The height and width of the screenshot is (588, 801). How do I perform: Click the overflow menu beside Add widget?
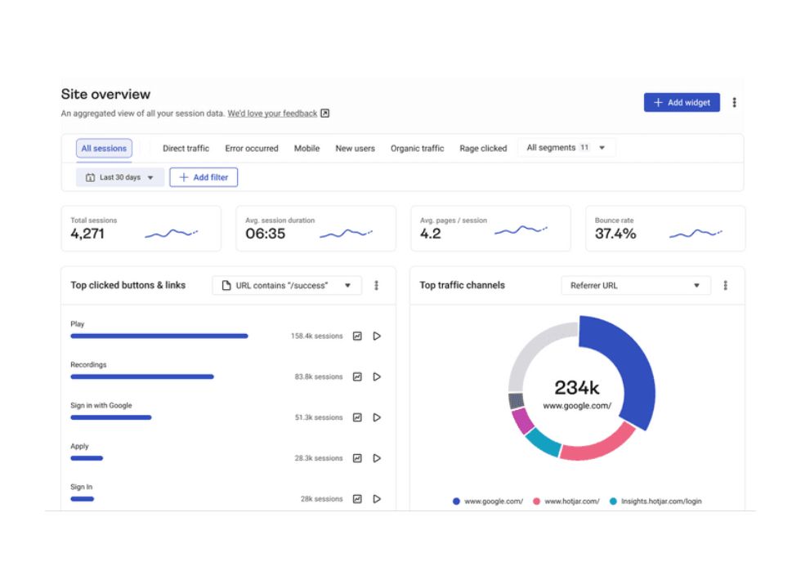735,101
